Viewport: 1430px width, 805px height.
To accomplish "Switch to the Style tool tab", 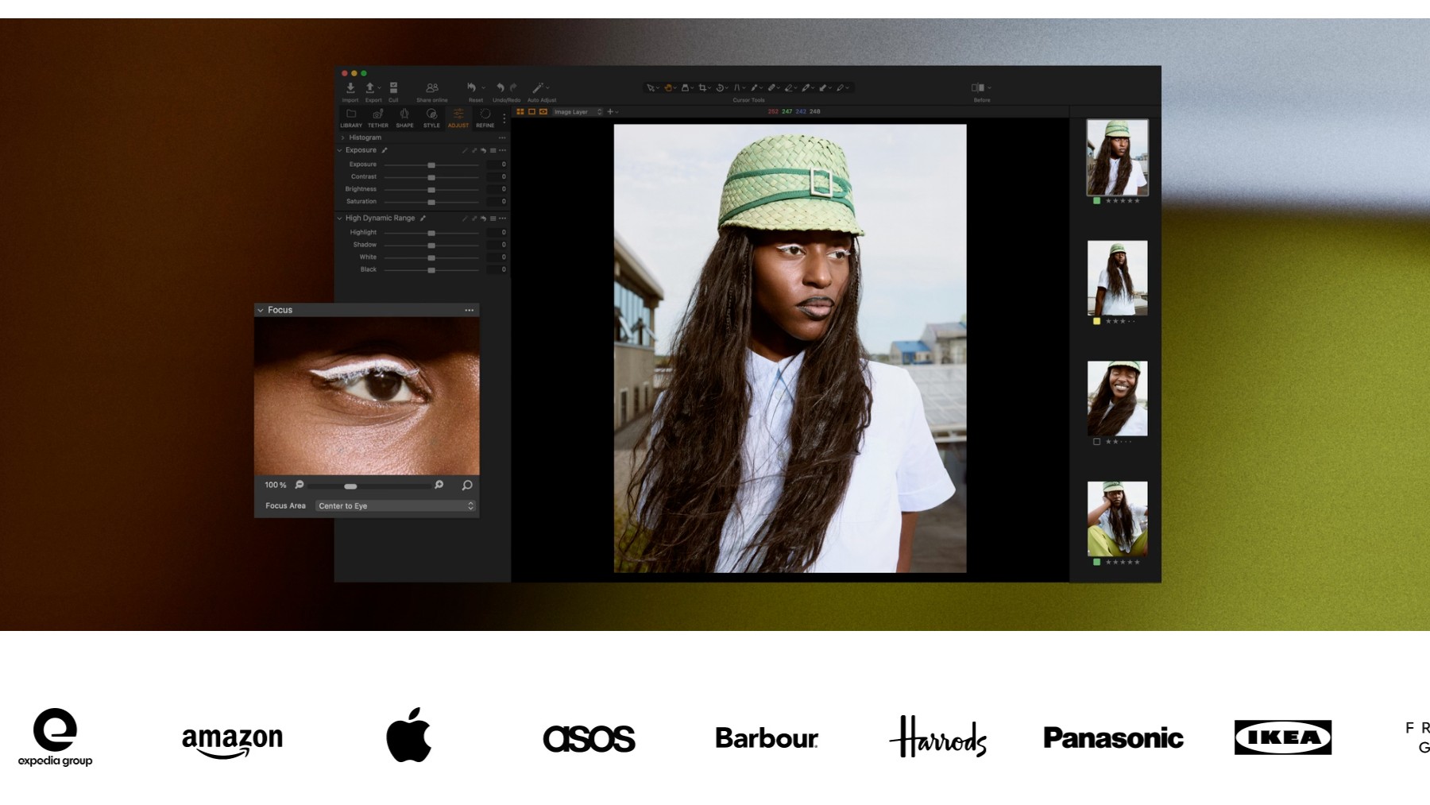I will 431,118.
